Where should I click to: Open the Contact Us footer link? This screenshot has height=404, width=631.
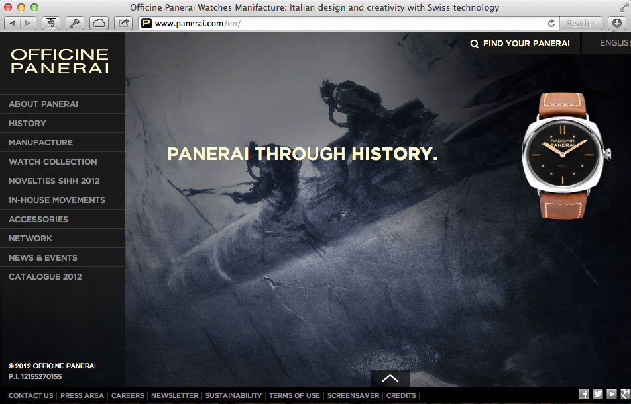(x=31, y=395)
